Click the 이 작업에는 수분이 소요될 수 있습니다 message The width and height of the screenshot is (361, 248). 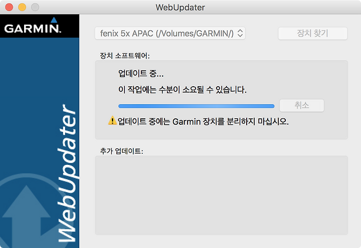[x=182, y=90]
